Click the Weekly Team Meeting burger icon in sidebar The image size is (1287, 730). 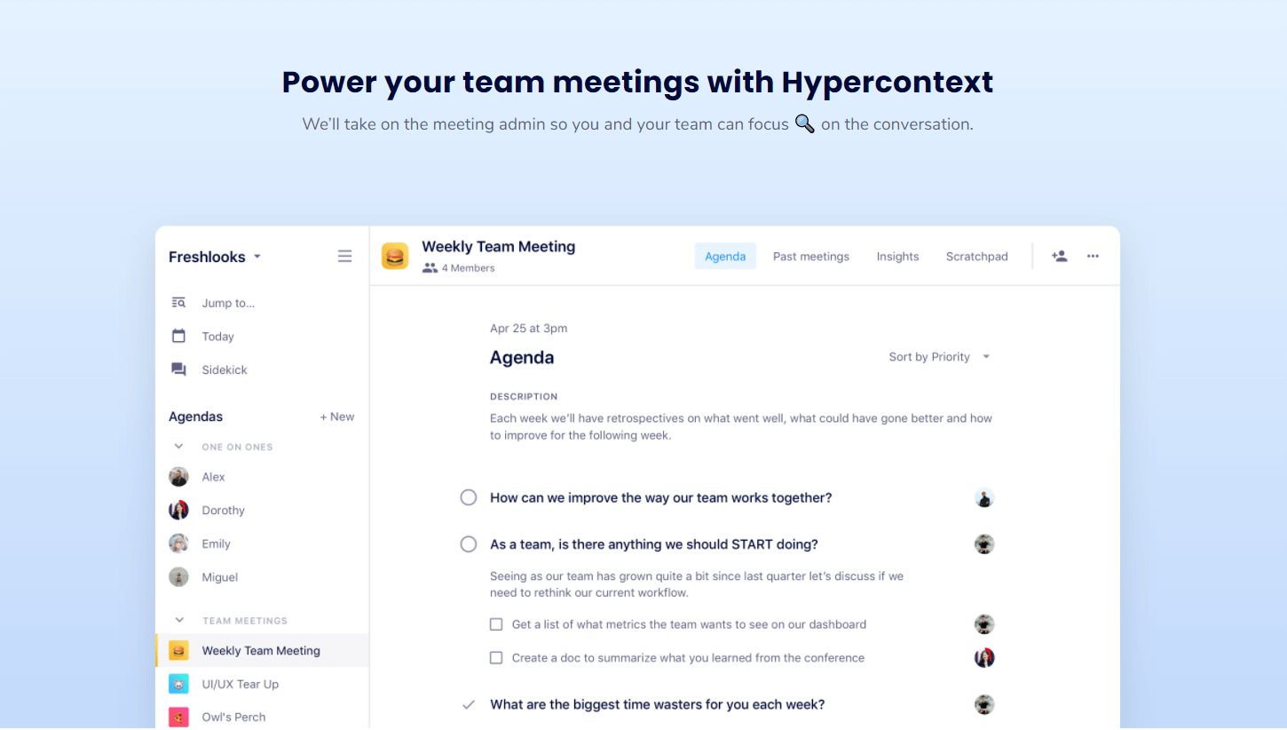click(x=178, y=650)
